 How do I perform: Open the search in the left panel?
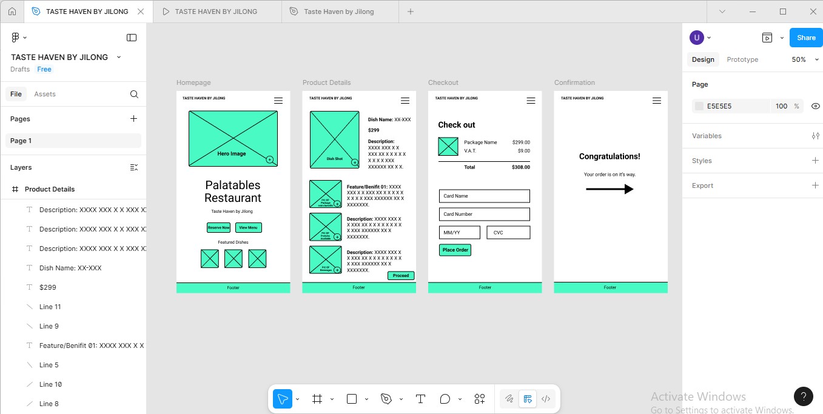[x=133, y=94]
